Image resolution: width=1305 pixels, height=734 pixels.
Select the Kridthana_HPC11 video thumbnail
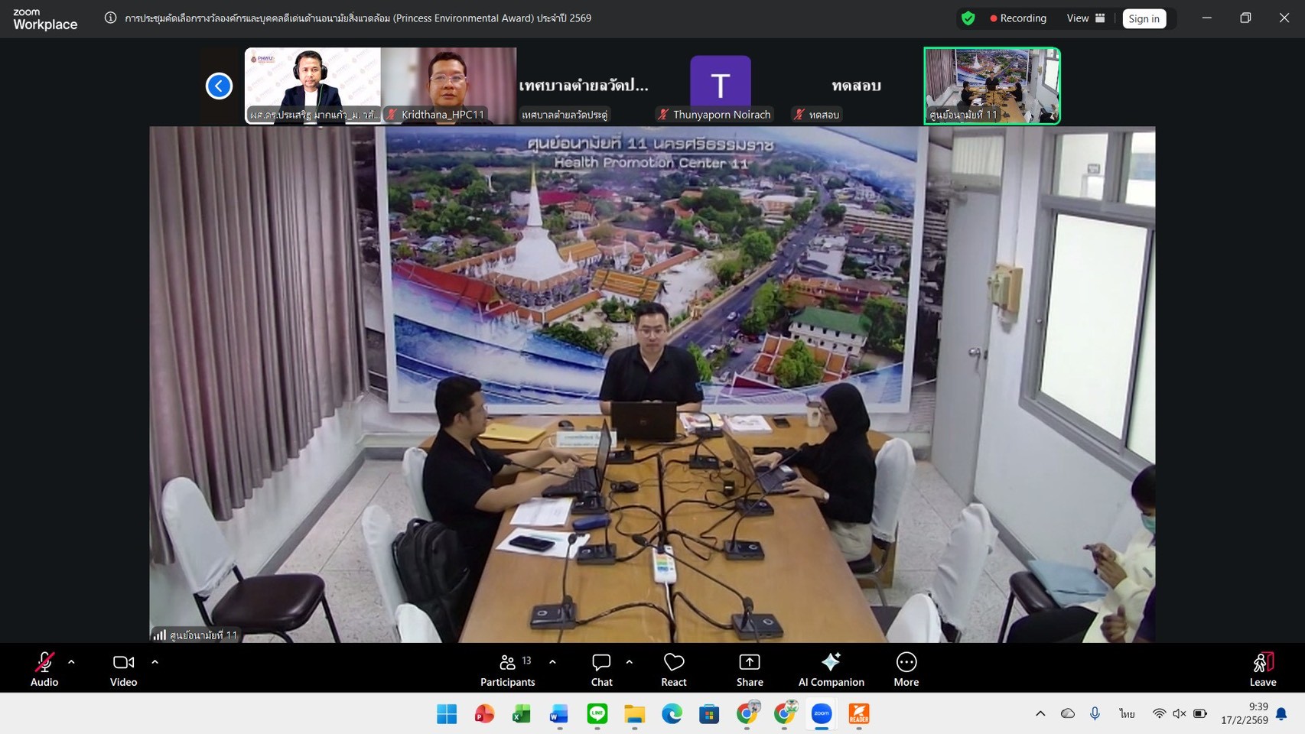pyautogui.click(x=449, y=85)
